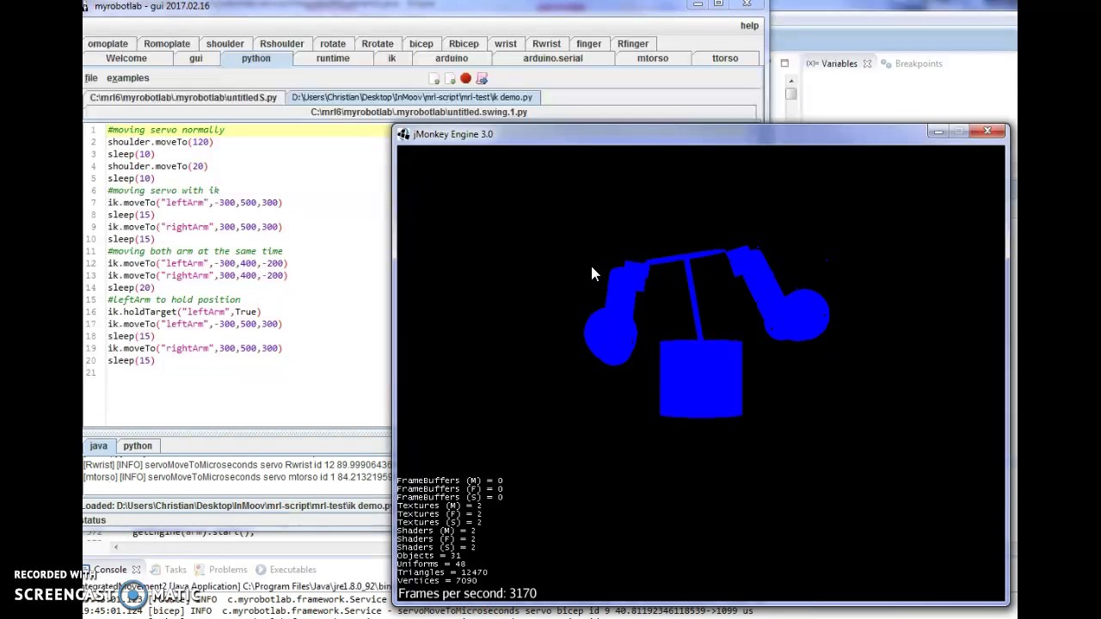Open the arduino.serial tab
This screenshot has width=1101, height=619.
(x=553, y=58)
